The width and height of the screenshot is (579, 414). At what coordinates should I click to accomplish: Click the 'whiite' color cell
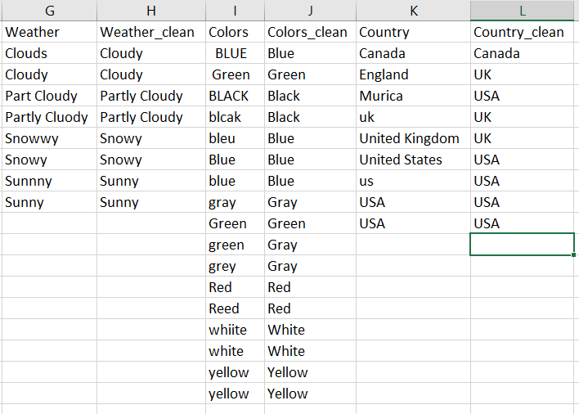pyautogui.click(x=227, y=331)
